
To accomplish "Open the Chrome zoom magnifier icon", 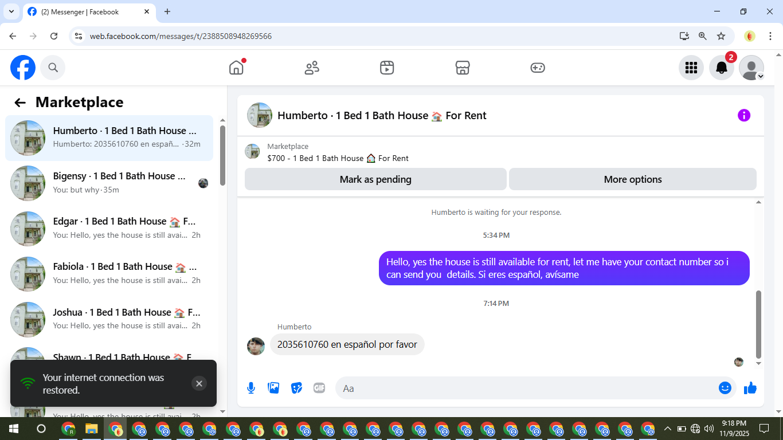I will tap(703, 36).
